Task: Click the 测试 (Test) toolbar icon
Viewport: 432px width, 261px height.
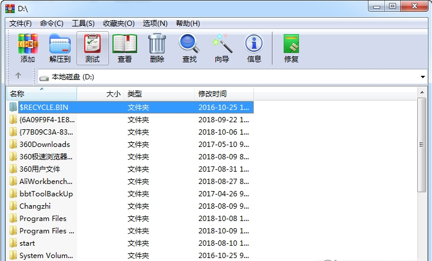Action: 92,43
